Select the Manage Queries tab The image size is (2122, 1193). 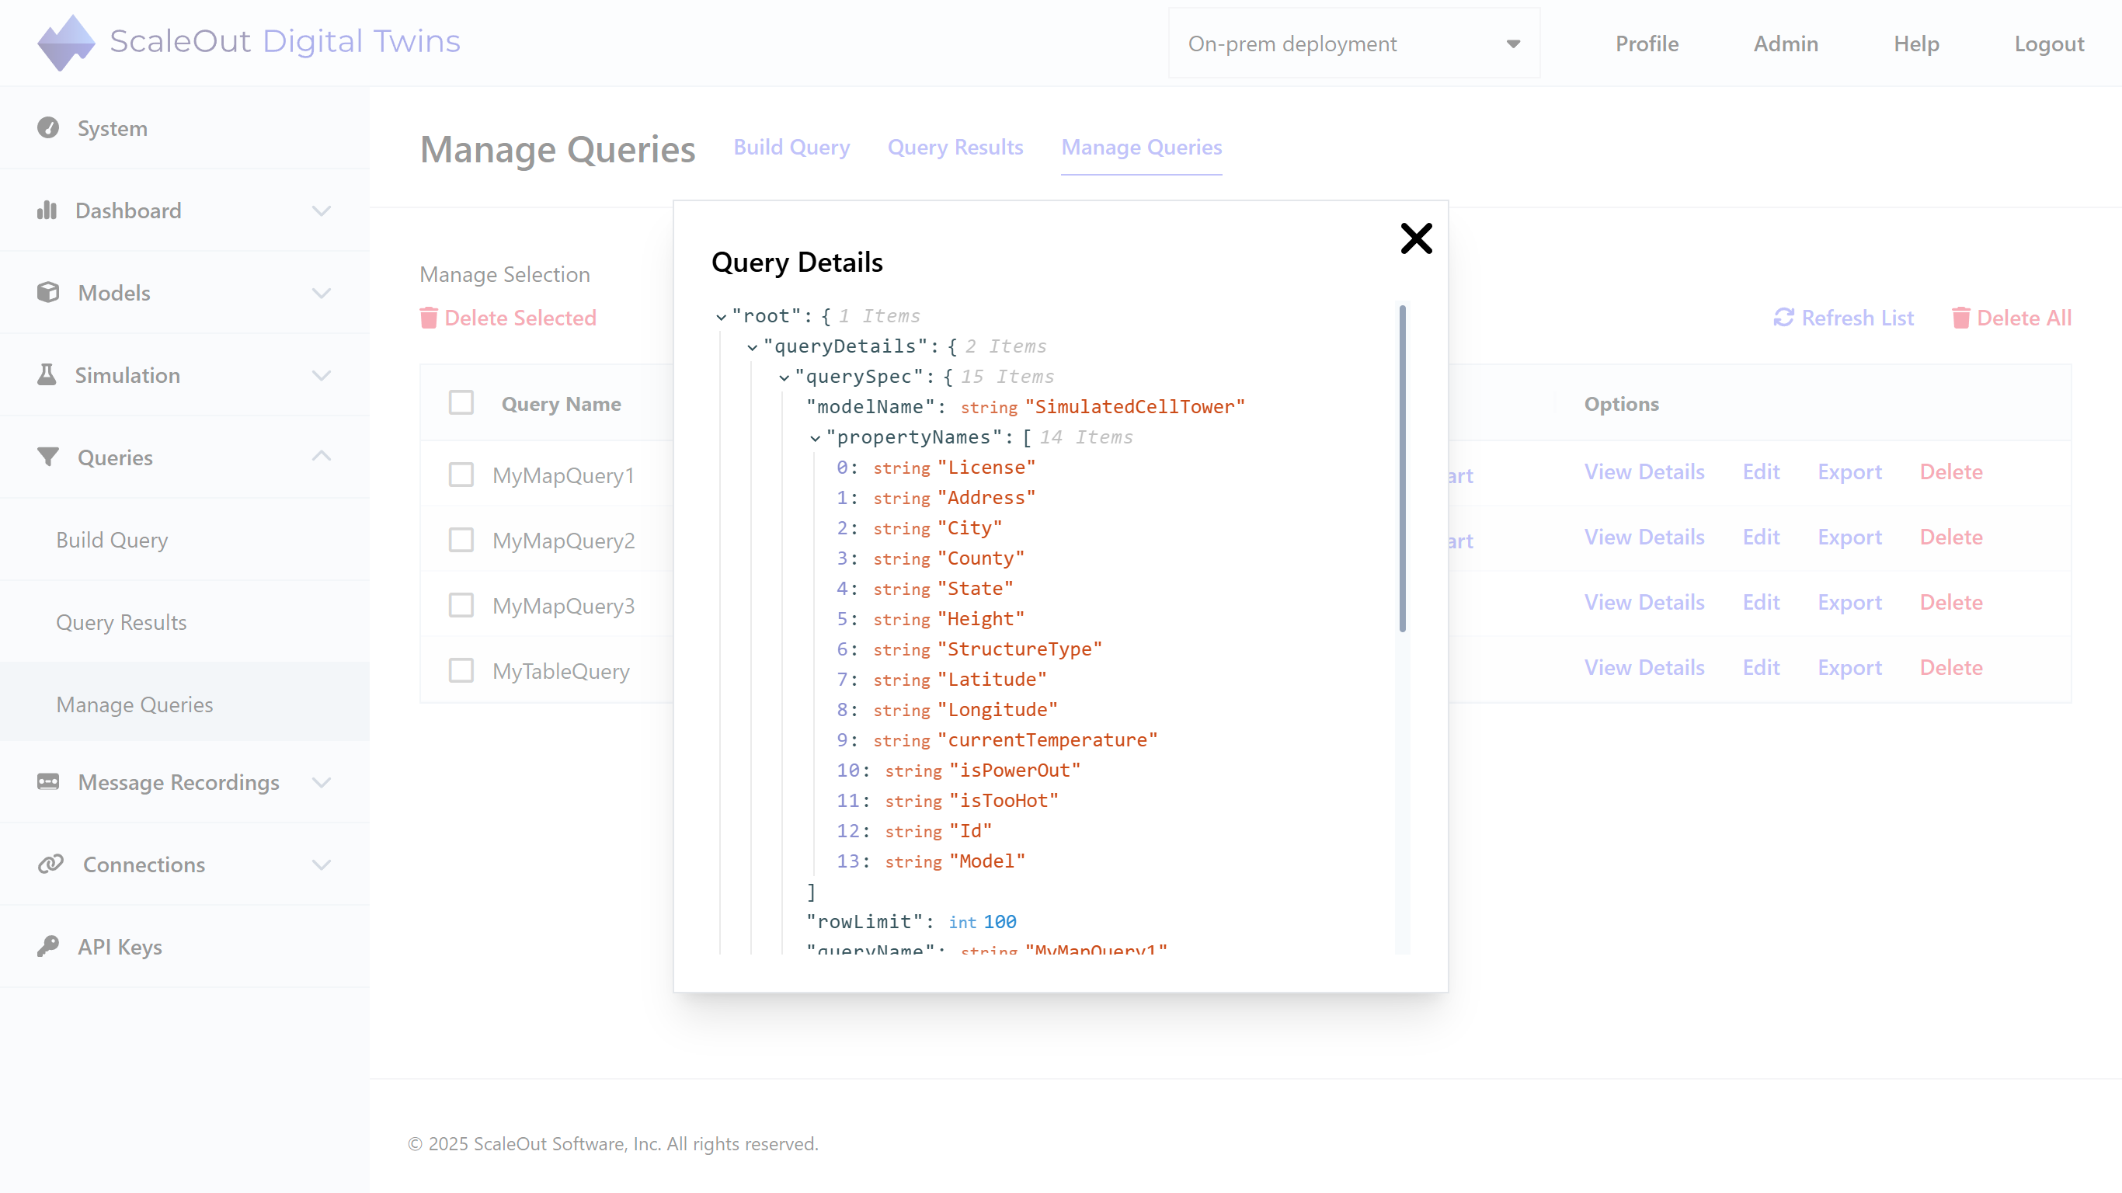coord(1142,147)
